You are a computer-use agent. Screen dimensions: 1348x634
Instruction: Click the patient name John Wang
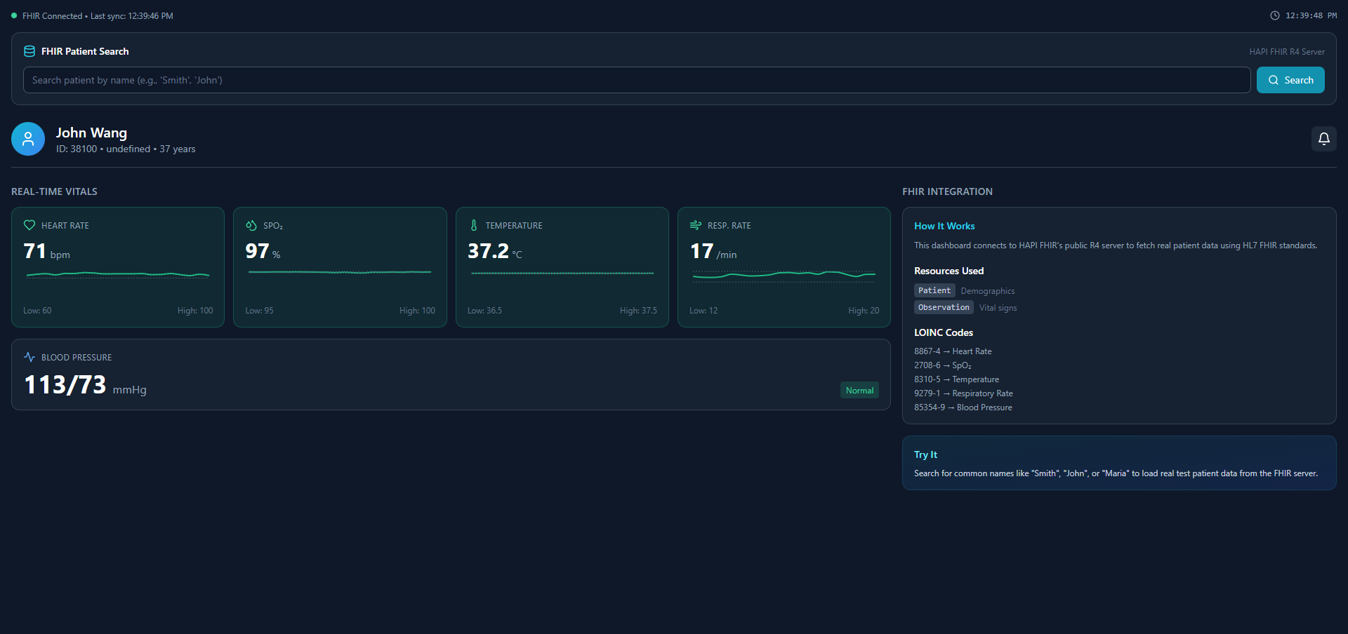(91, 133)
